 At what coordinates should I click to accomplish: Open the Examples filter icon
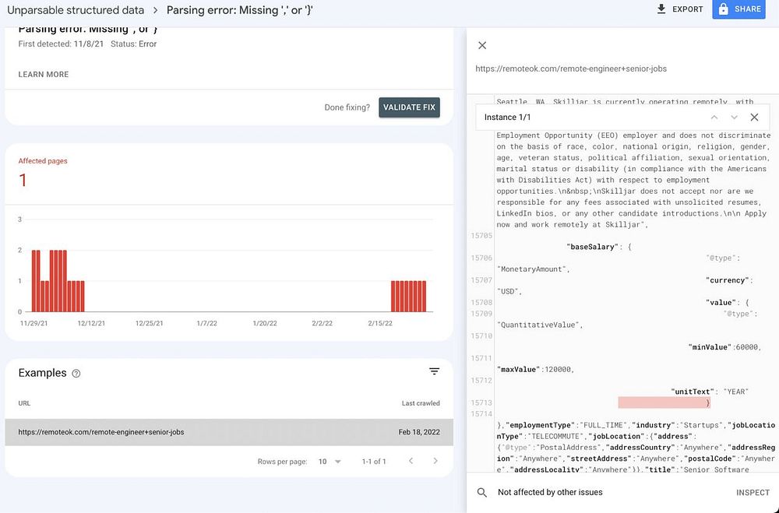(x=435, y=372)
